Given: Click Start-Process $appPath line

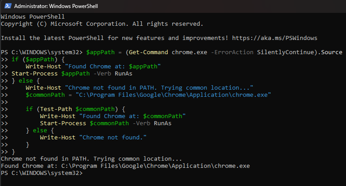Looking at the screenshot, I should [72, 74].
